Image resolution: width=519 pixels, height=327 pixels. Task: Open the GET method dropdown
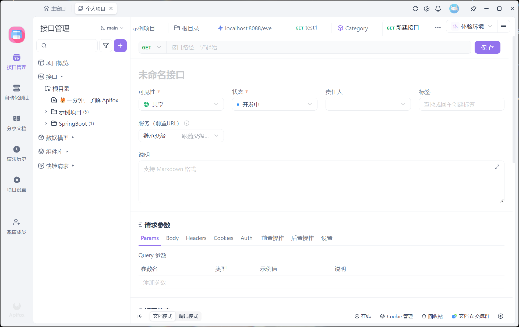(x=152, y=48)
